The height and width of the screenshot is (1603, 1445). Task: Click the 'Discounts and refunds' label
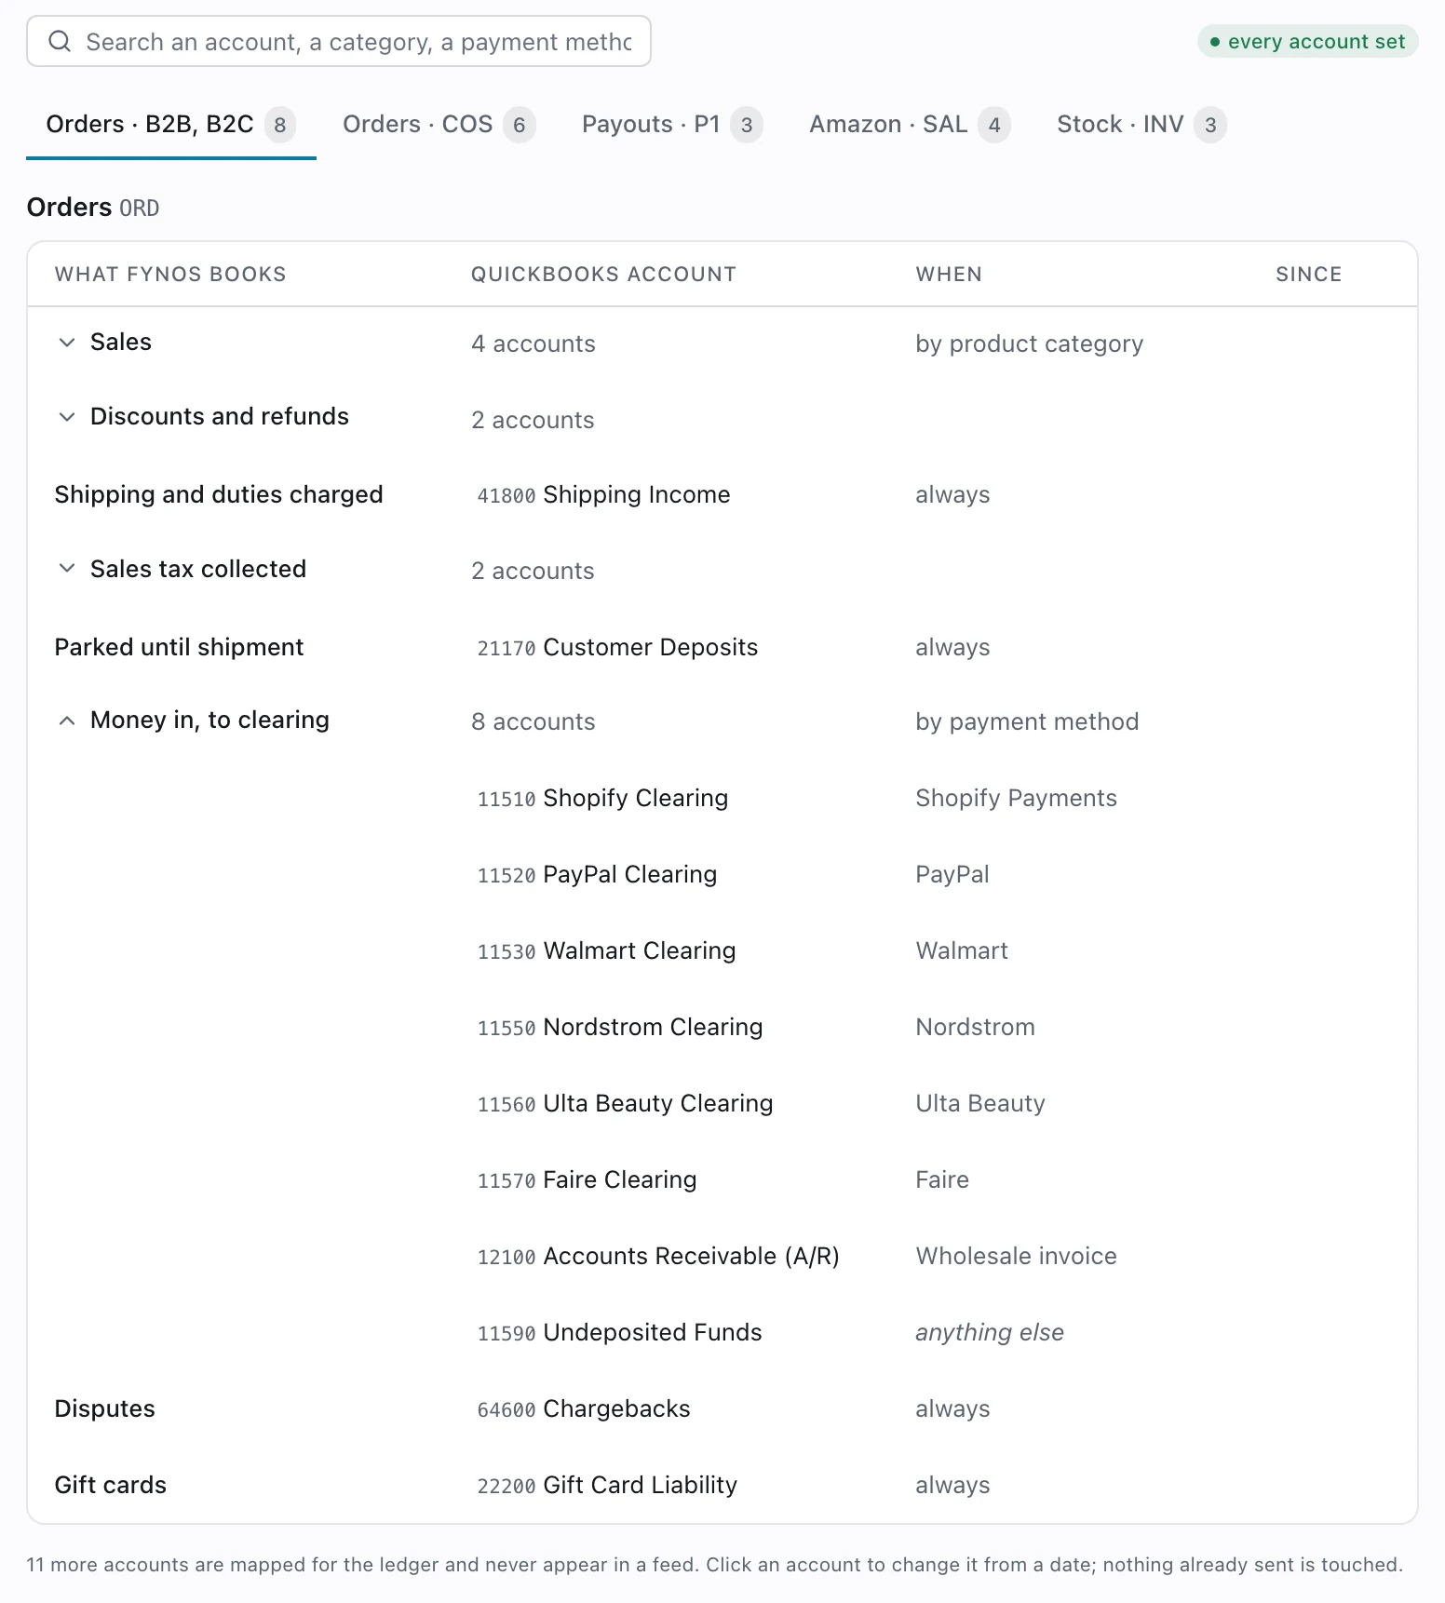point(220,416)
